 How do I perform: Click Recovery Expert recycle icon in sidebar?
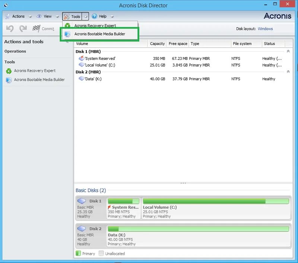[9, 71]
